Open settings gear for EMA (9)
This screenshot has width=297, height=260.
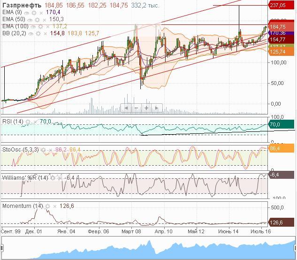tap(34, 13)
